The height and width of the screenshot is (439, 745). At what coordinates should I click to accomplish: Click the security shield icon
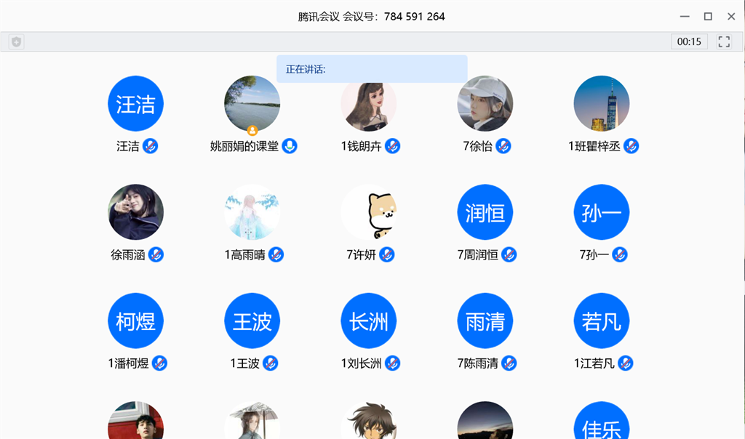[x=17, y=41]
